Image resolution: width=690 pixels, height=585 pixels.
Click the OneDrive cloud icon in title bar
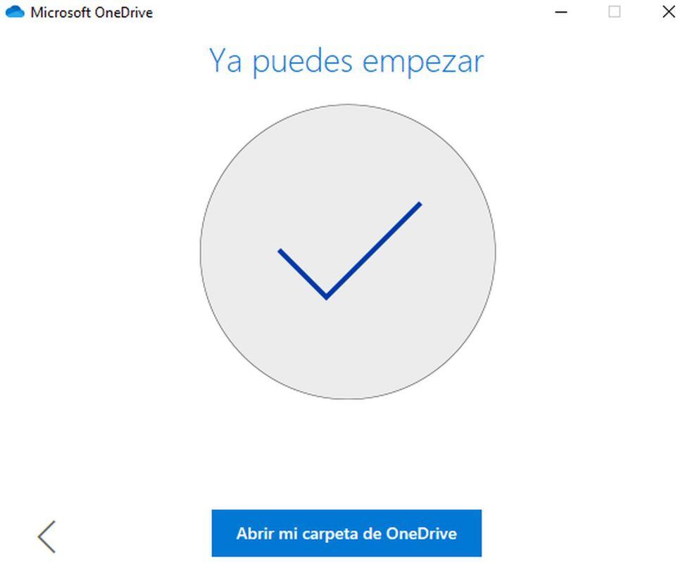(x=15, y=12)
